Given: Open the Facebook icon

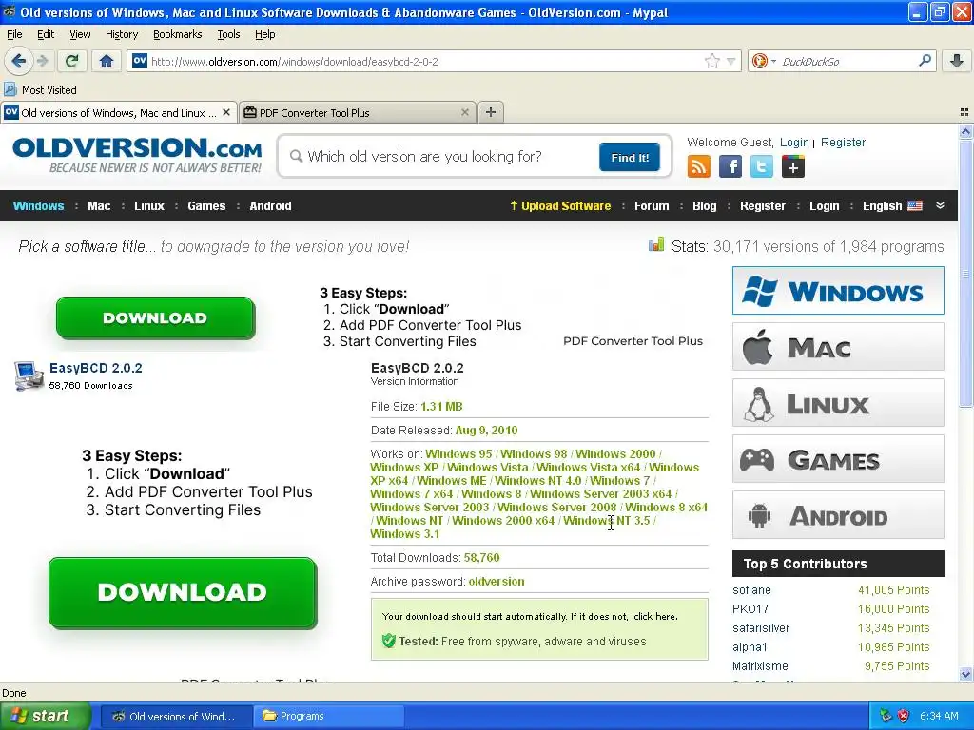Looking at the screenshot, I should point(730,166).
